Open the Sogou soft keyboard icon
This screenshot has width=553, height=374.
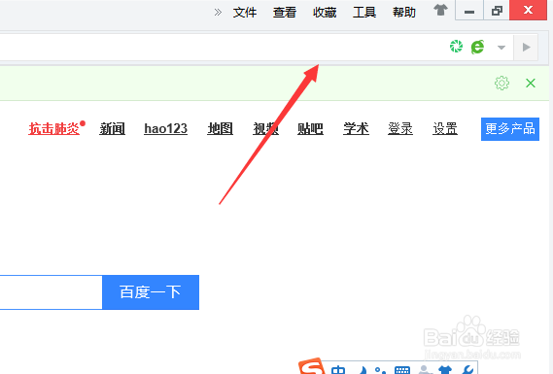(402, 370)
